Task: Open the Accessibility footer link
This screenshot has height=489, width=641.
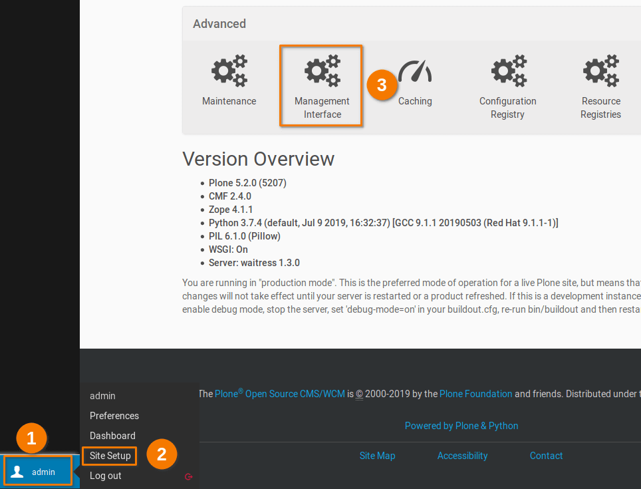Action: point(462,456)
